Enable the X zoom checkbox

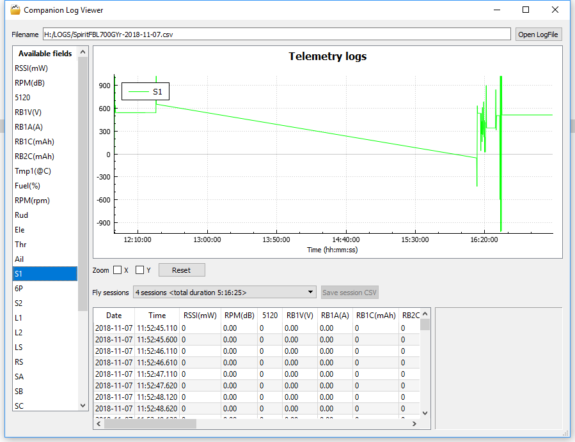[x=118, y=270]
